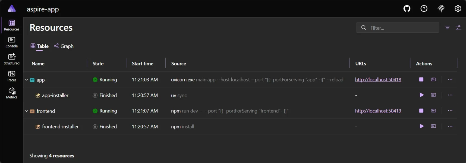466x163 pixels.
Task: Select the frontend resource name
Action: tap(46, 111)
